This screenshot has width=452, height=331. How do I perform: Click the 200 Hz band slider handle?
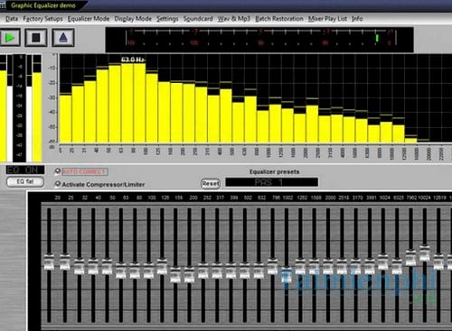[189, 274]
